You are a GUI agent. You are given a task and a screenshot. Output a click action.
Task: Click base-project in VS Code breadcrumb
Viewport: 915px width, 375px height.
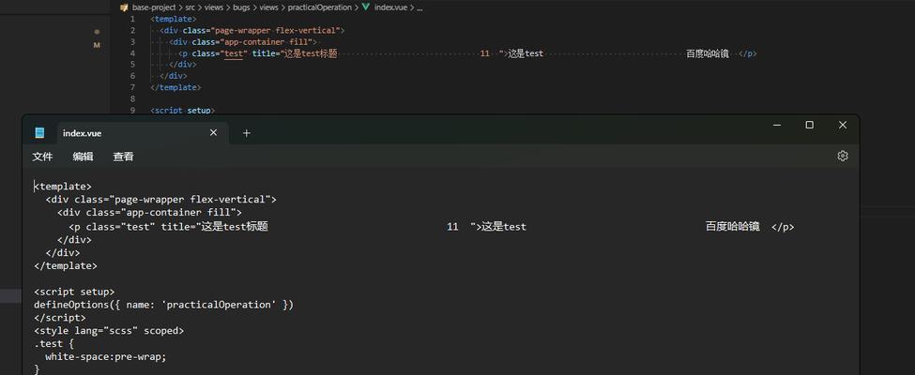154,7
